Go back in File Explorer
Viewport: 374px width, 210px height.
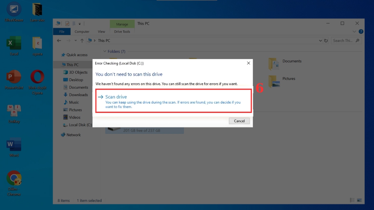59,40
